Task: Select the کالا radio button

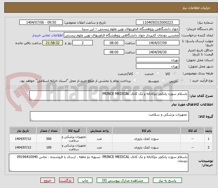Action: pyautogui.click(x=174, y=73)
